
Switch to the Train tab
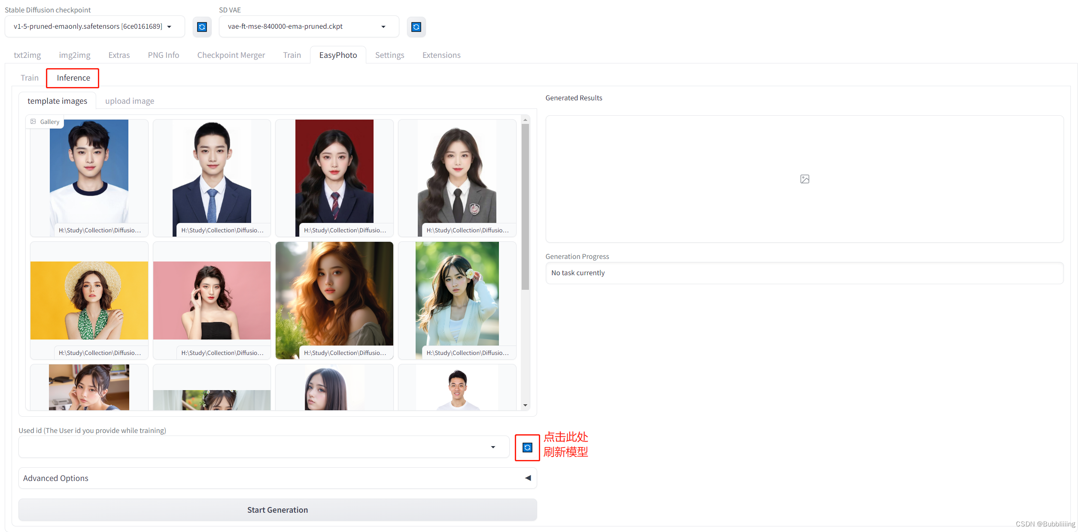point(30,77)
